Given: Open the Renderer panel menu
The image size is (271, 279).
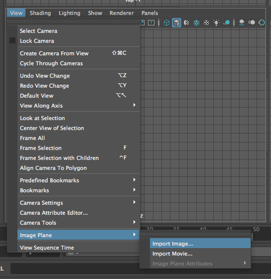Looking at the screenshot, I should click(x=122, y=13).
